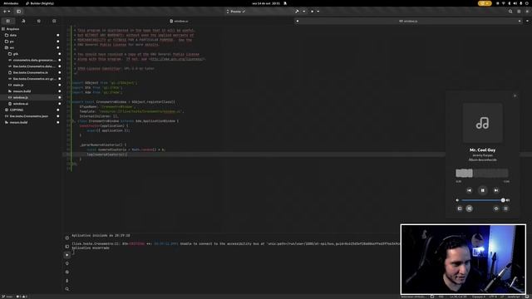Open system power menu icon in top bar
Screen dimensions: 532x299
click(527, 3)
